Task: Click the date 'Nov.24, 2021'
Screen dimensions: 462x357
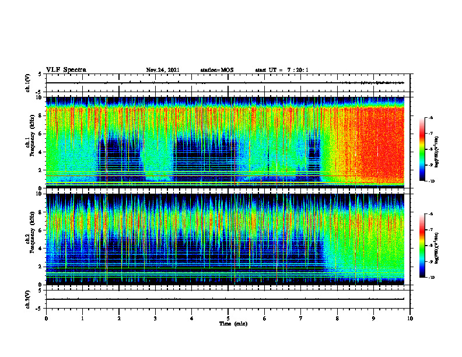Action: pos(163,70)
